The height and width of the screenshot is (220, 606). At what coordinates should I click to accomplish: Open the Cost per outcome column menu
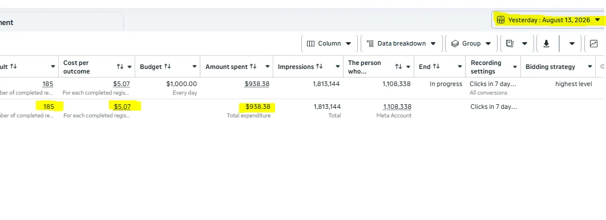(x=130, y=67)
